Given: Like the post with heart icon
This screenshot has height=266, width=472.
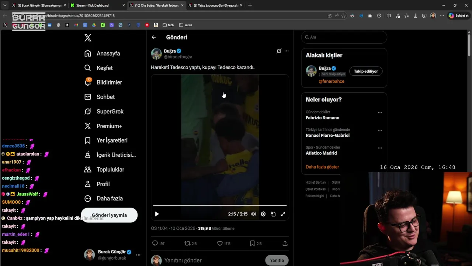Looking at the screenshot, I should tap(223, 243).
